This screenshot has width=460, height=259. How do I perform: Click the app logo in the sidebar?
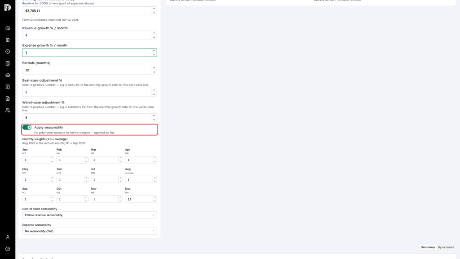pos(8,7)
